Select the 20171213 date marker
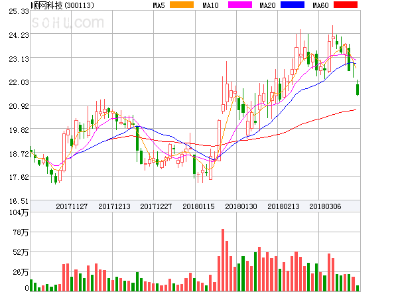398x292 pixels. [x=114, y=206]
